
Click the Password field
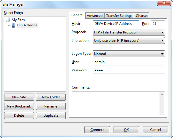tap(129, 70)
